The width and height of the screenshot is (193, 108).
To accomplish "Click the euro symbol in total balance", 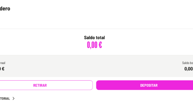I will pos(100,45).
